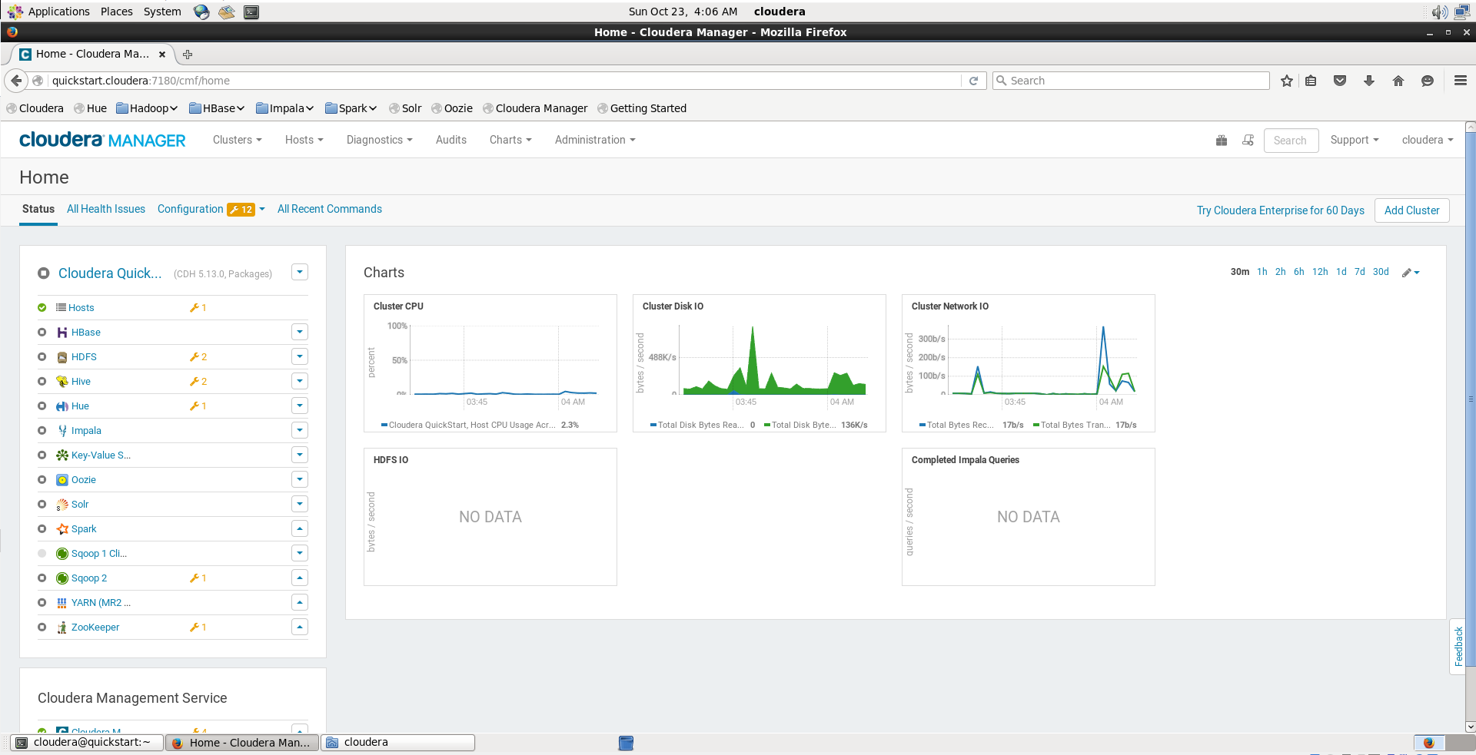This screenshot has width=1476, height=755.
Task: Set chart time range to 7d
Action: [1360, 272]
